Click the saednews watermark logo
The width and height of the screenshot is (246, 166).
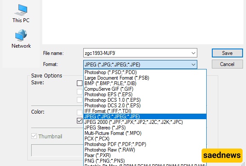pos(222,155)
